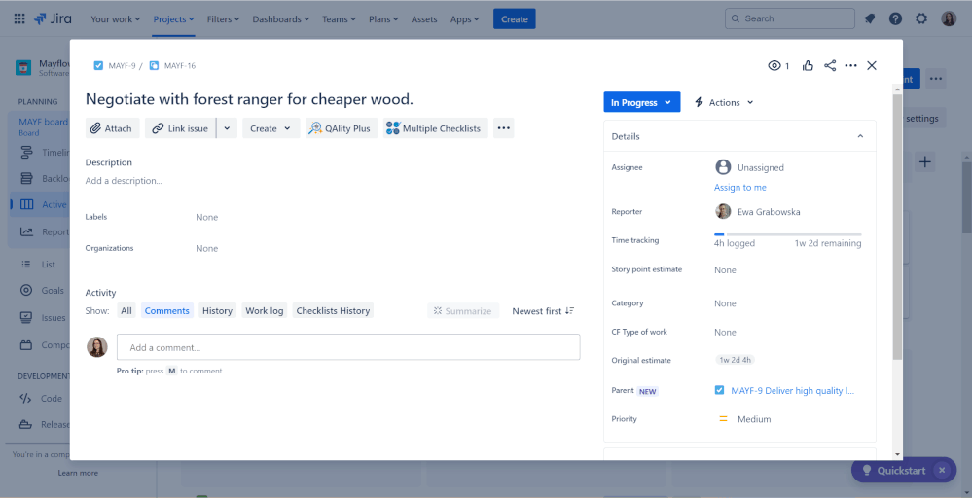Open Reports chart icon in sidebar
This screenshot has width=972, height=498.
click(26, 231)
